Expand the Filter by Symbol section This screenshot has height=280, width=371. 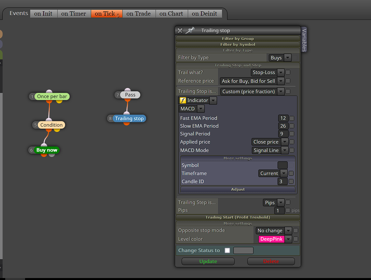pos(238,45)
